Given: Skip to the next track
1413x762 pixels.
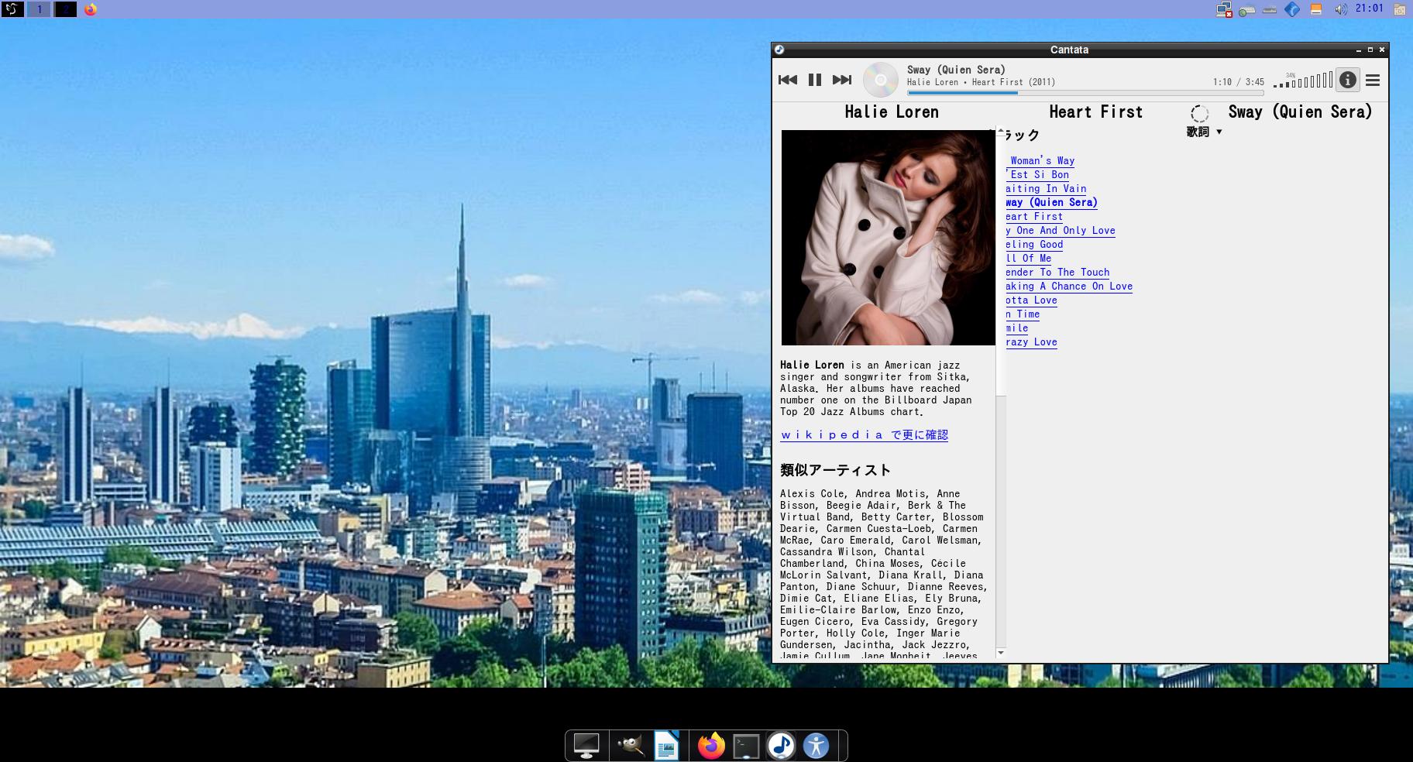Looking at the screenshot, I should (841, 79).
